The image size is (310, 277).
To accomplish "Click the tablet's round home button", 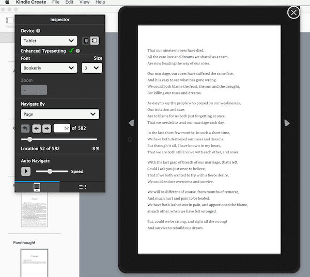I will 130,140.
